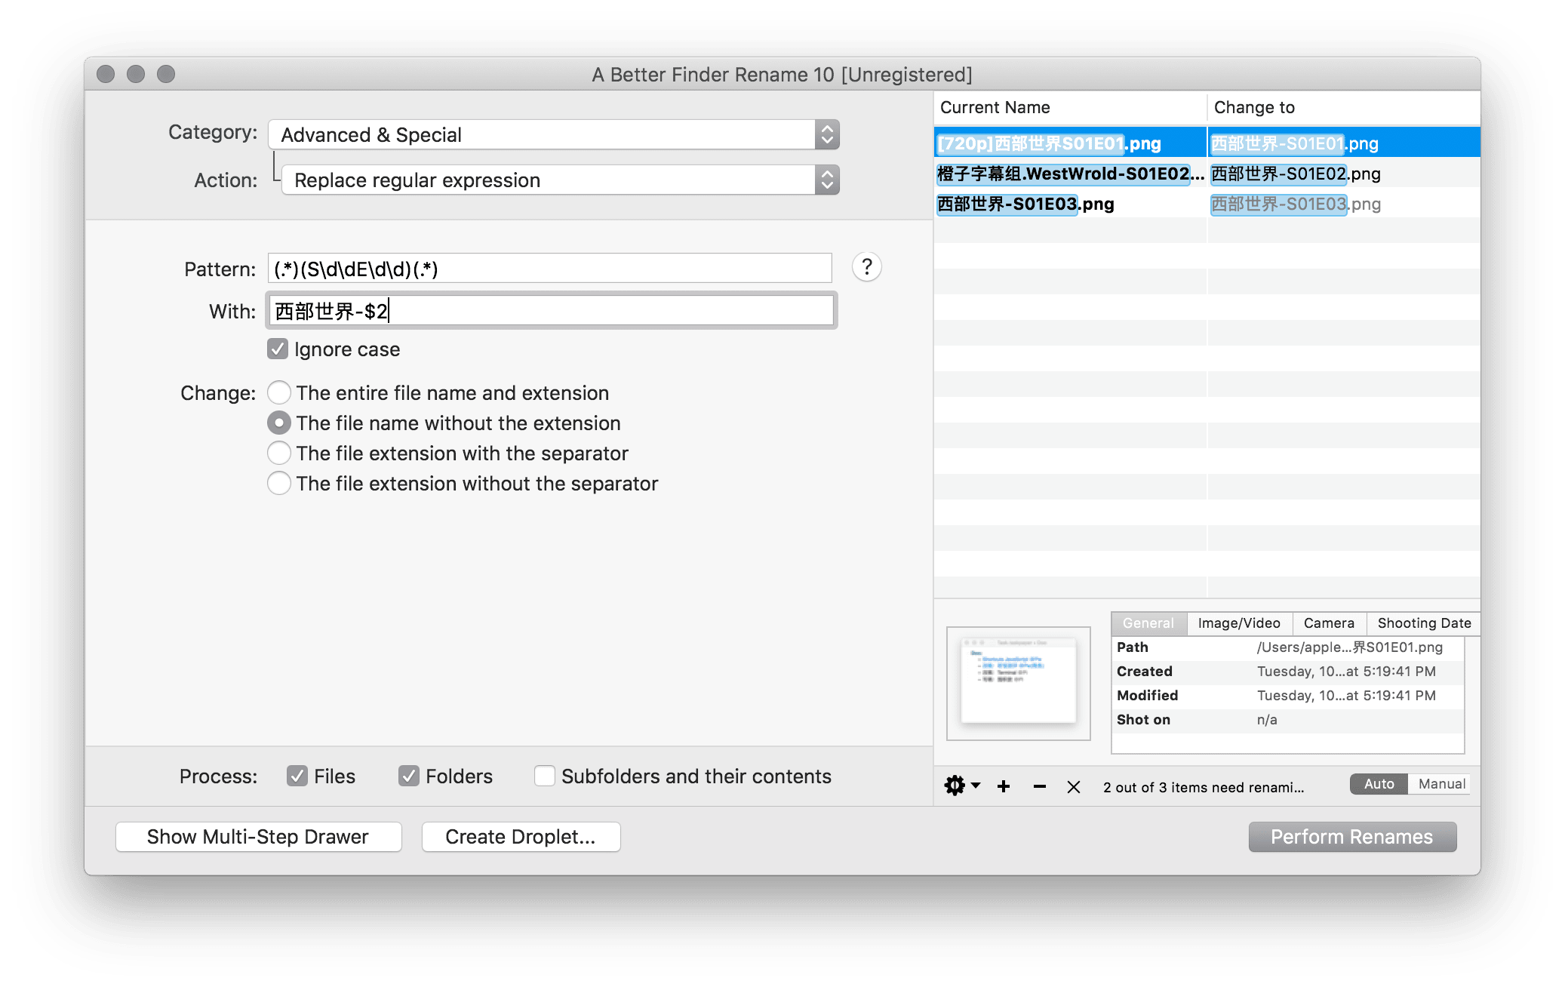The height and width of the screenshot is (987, 1565).
Task: Enable Subfolders and their contents
Action: [x=545, y=776]
